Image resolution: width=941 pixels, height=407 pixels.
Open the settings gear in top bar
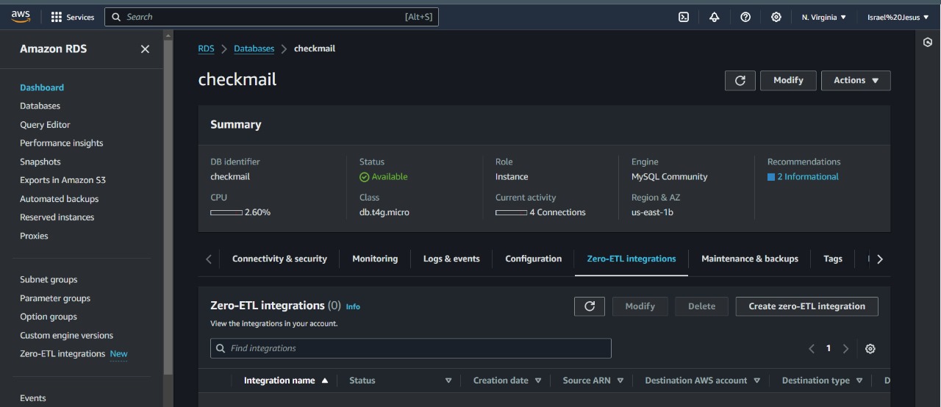coord(776,17)
